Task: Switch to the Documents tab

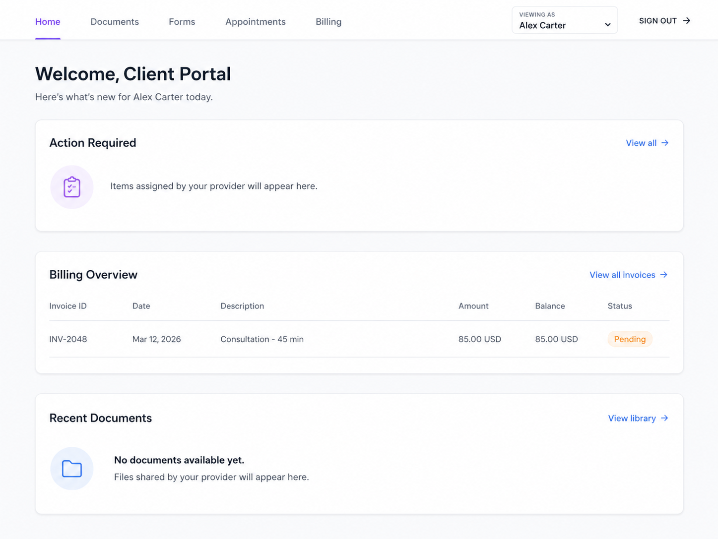Action: pos(115,22)
